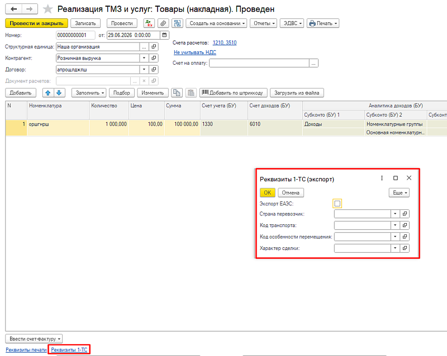Image resolution: width=447 pixels, height=356 pixels.
Task: Move row down with blue arrow
Action: click(x=59, y=93)
